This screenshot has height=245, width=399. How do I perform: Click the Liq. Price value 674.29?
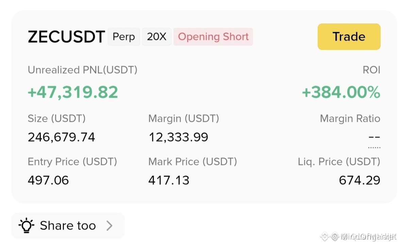[360, 180]
